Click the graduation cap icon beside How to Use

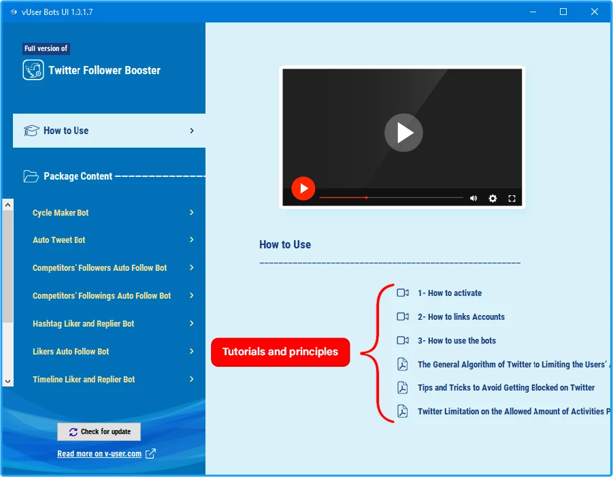click(31, 131)
